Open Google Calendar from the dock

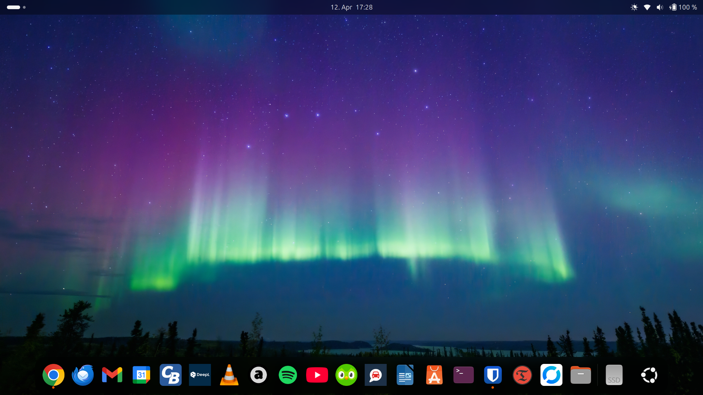(x=141, y=375)
